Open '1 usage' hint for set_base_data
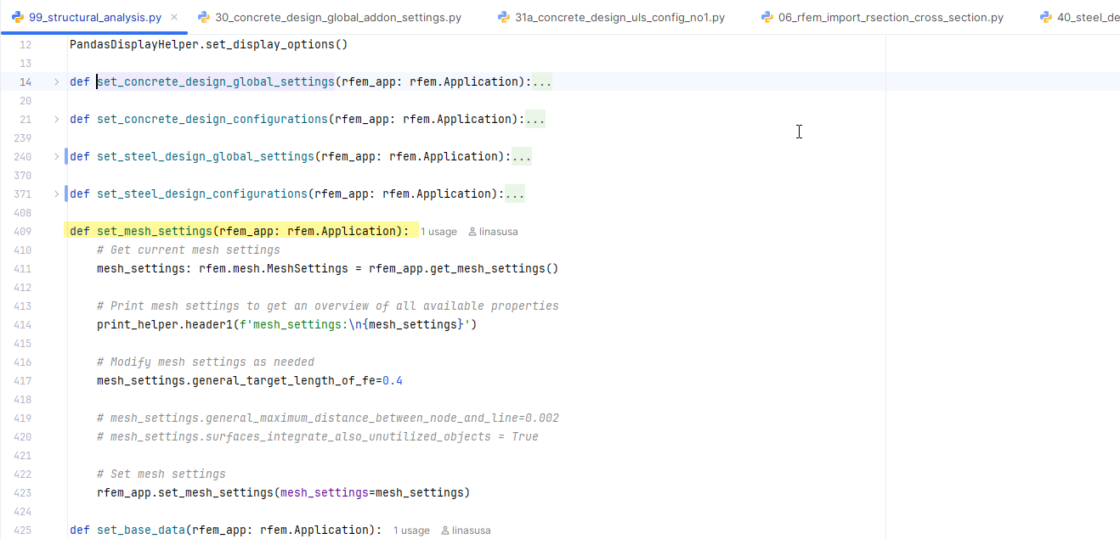Screen dimensions: 1120x539 [411, 530]
